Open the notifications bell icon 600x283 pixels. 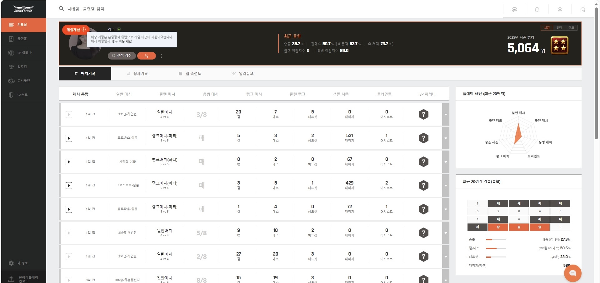click(537, 10)
